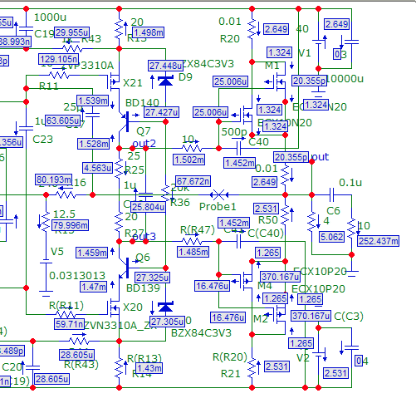Click the out3 node label
Screen dimensions: 416x413
coord(144,236)
